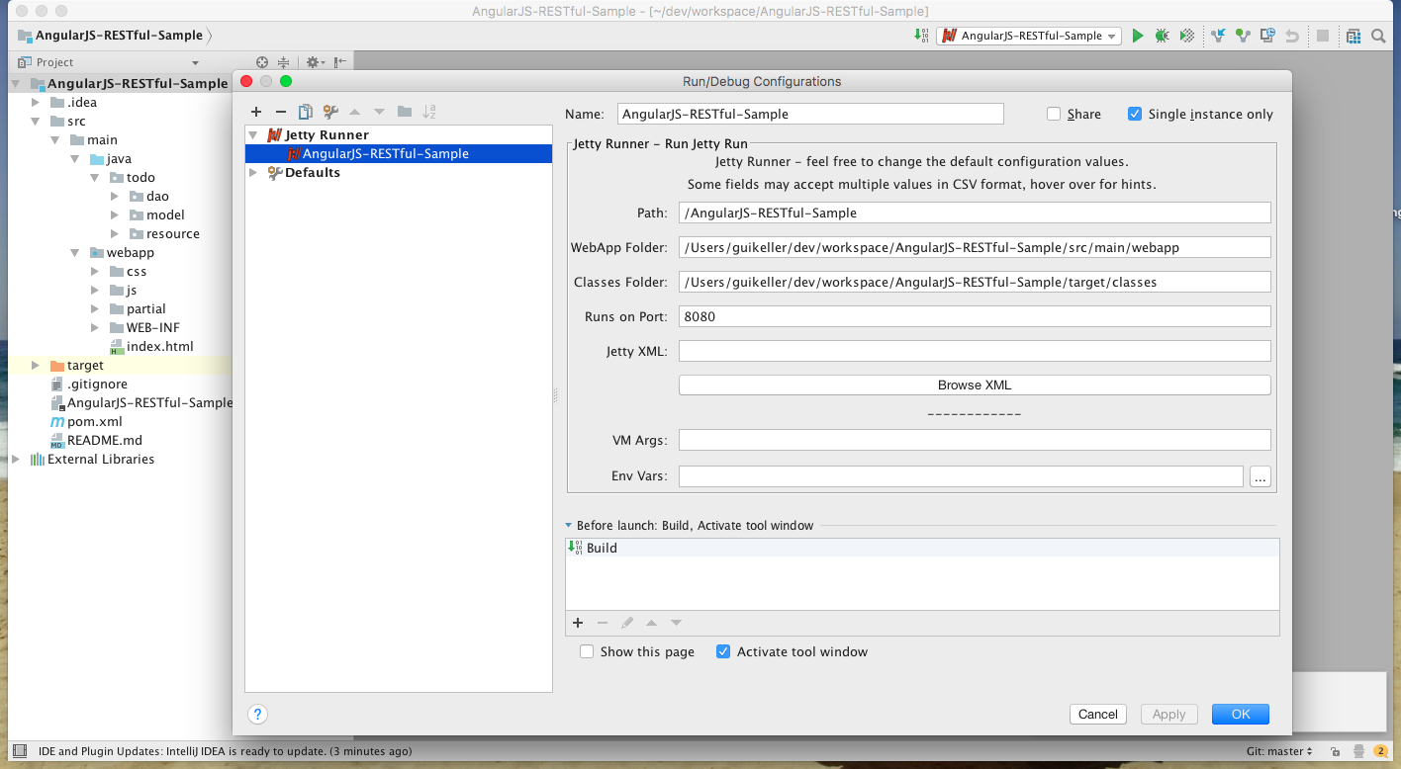Open the run configuration dropdown in toolbar
Image resolution: width=1401 pixels, height=769 pixels.
[1029, 36]
